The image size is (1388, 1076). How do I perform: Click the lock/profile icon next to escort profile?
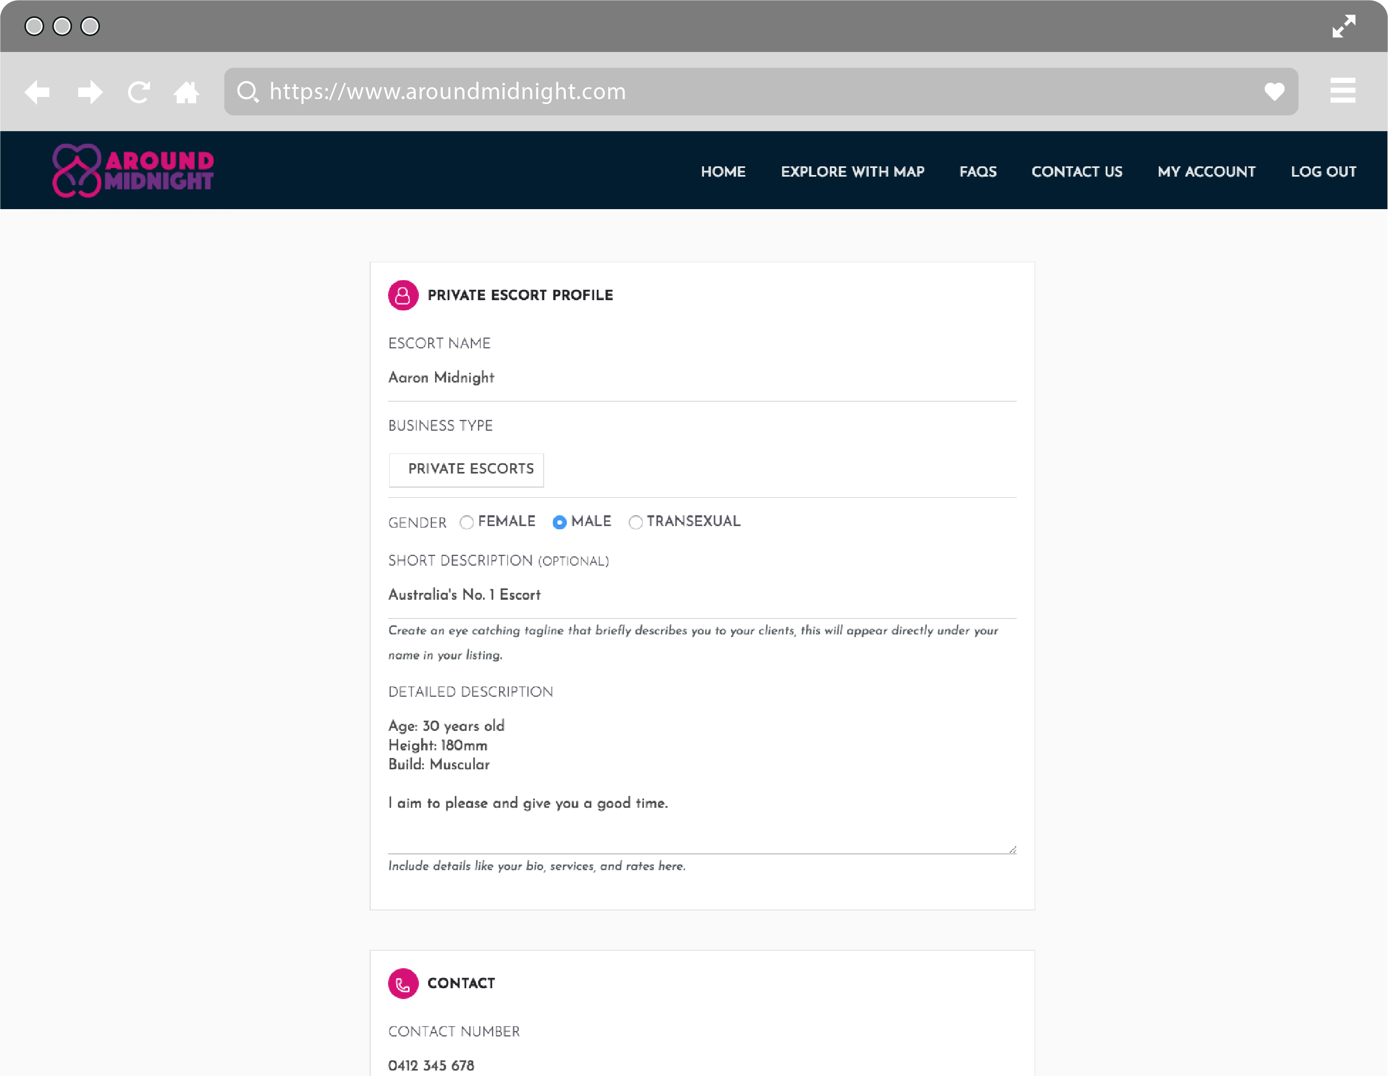click(402, 296)
